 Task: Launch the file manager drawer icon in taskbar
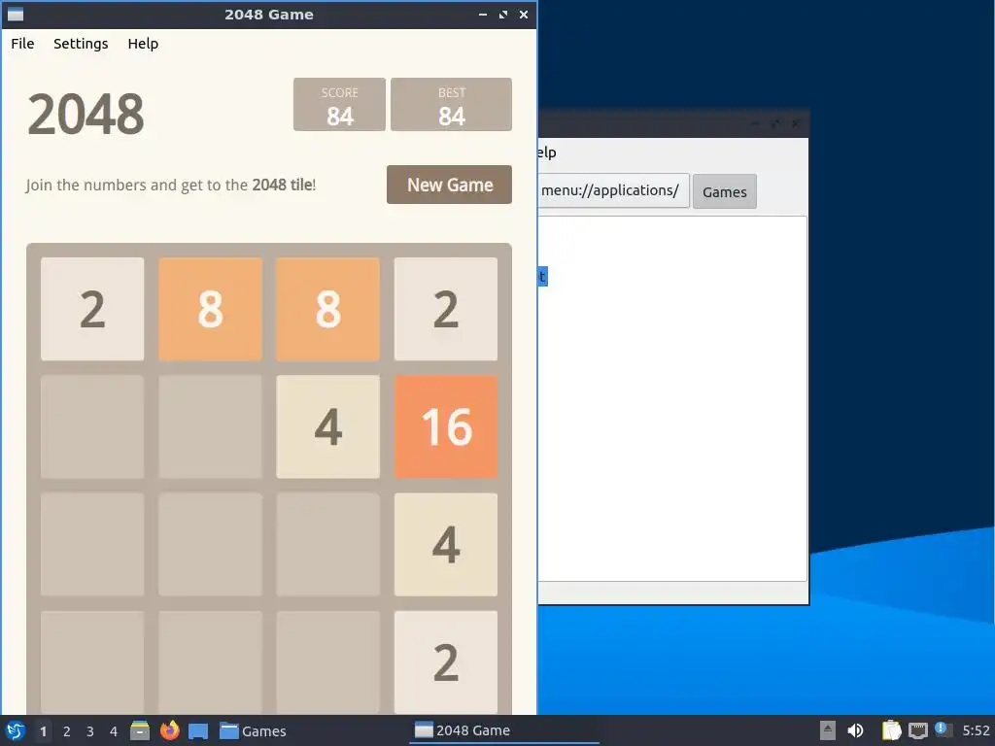click(x=140, y=730)
